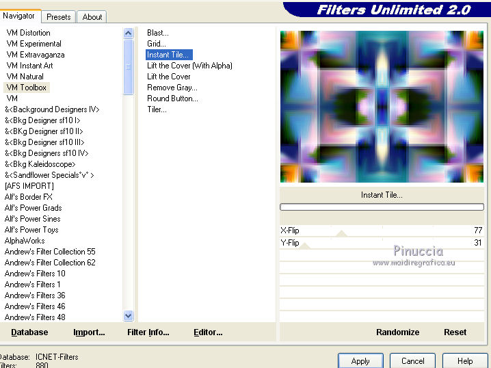Select &<Bkg Designer sf10 III> category
Screen dimensions: 491x368
point(44,142)
